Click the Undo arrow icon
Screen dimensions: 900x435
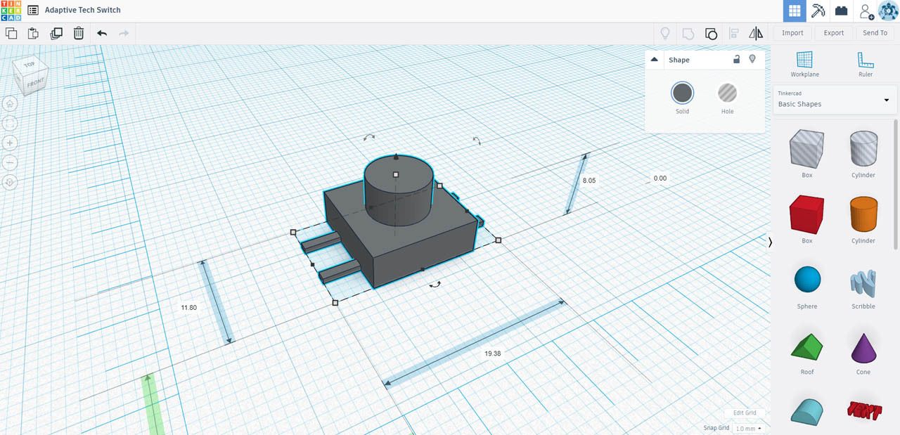[101, 32]
